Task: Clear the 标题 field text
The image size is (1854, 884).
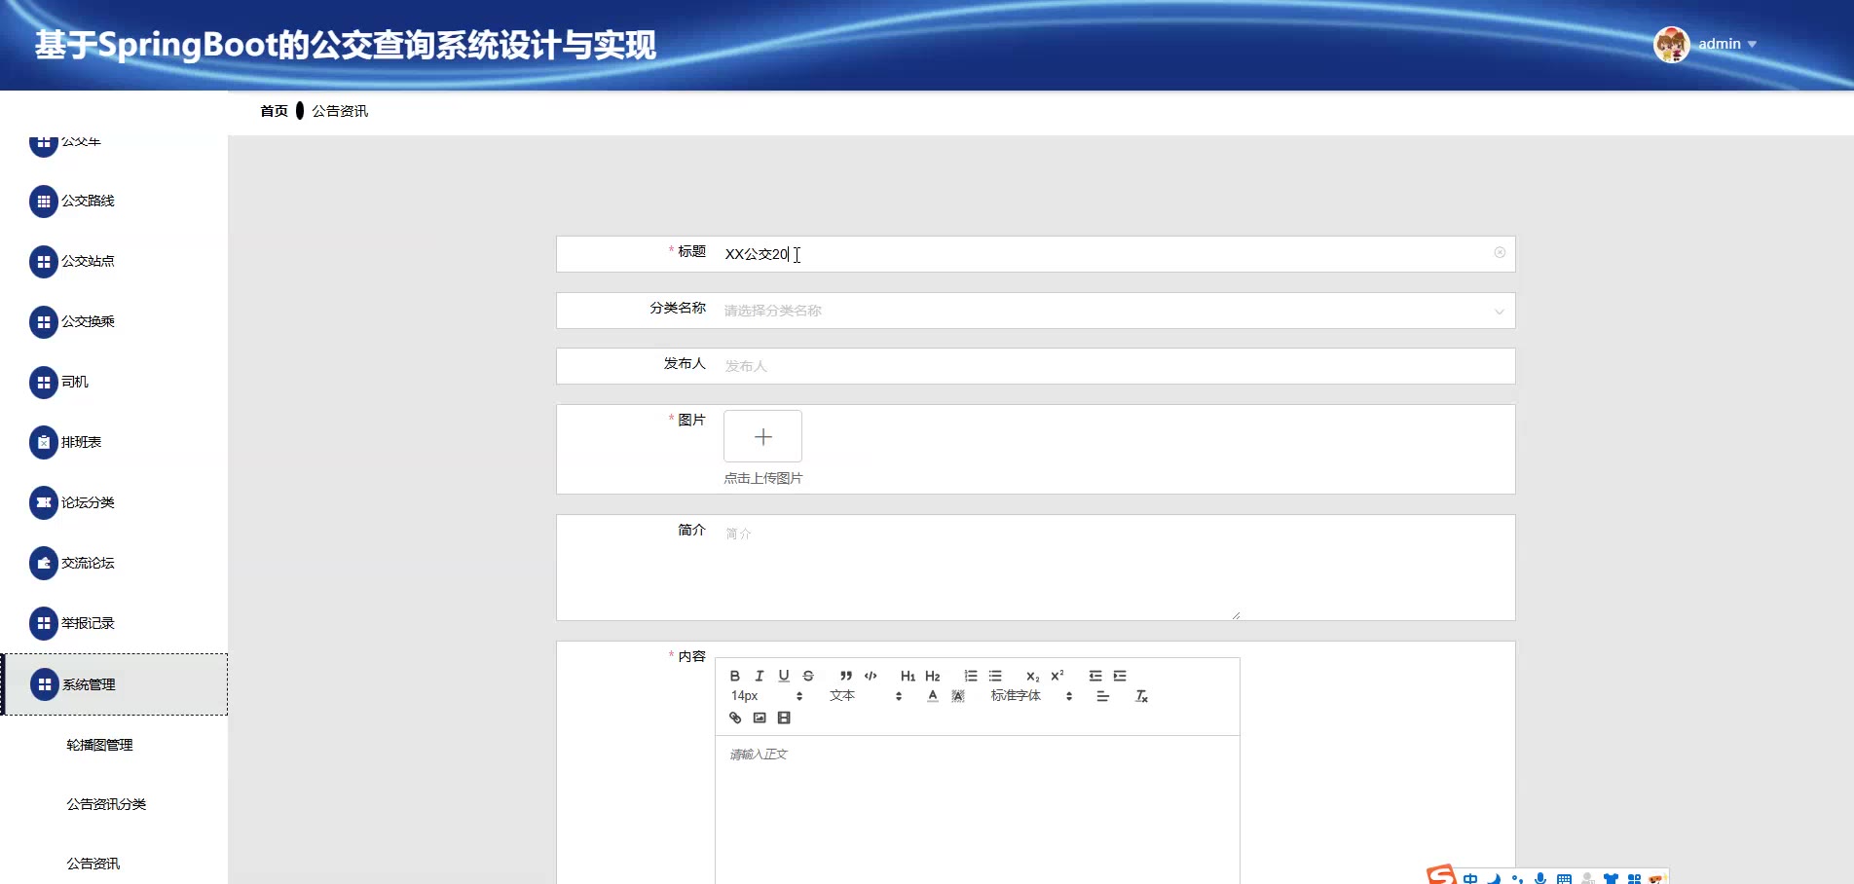Action: click(x=1500, y=253)
